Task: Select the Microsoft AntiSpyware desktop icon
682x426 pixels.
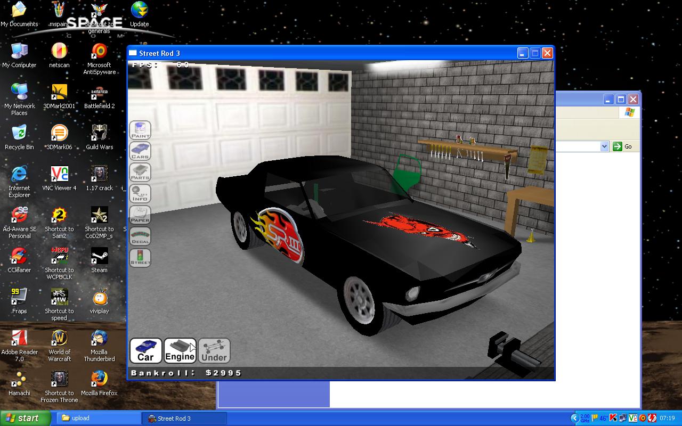Action: (x=99, y=59)
